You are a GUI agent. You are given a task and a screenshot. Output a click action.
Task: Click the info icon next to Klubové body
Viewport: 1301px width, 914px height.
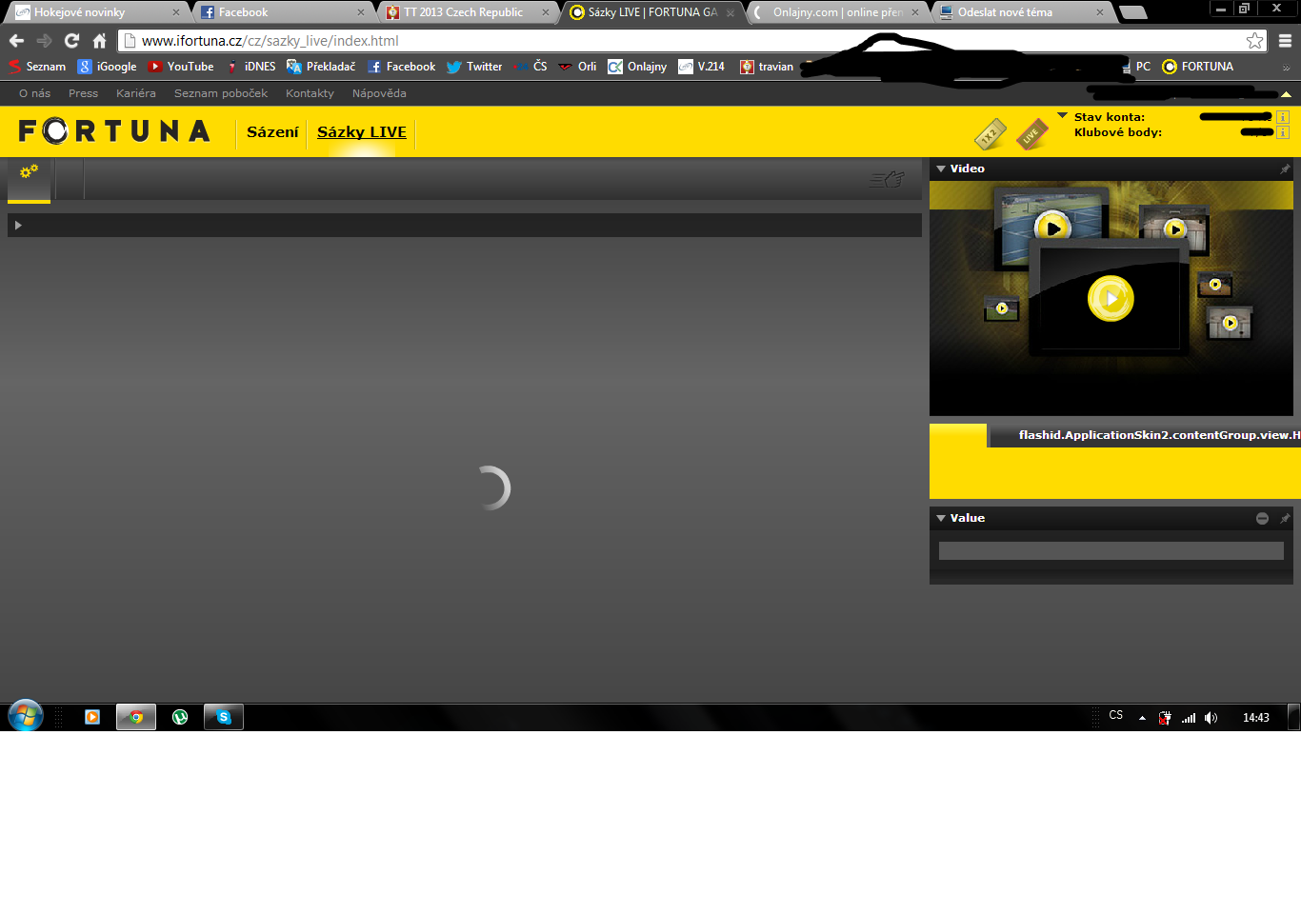(1283, 132)
